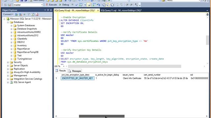
Task: Select the Integration Services Catalogs folder
Action: coord(28,79)
